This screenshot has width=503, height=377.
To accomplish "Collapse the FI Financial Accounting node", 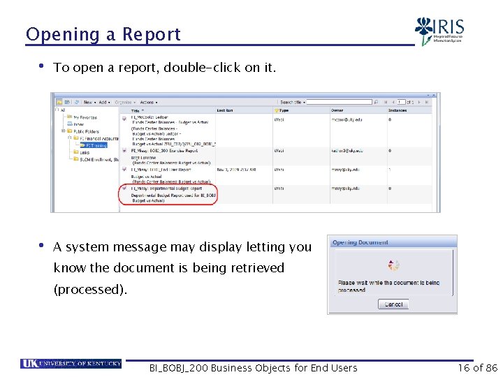I will (x=70, y=138).
